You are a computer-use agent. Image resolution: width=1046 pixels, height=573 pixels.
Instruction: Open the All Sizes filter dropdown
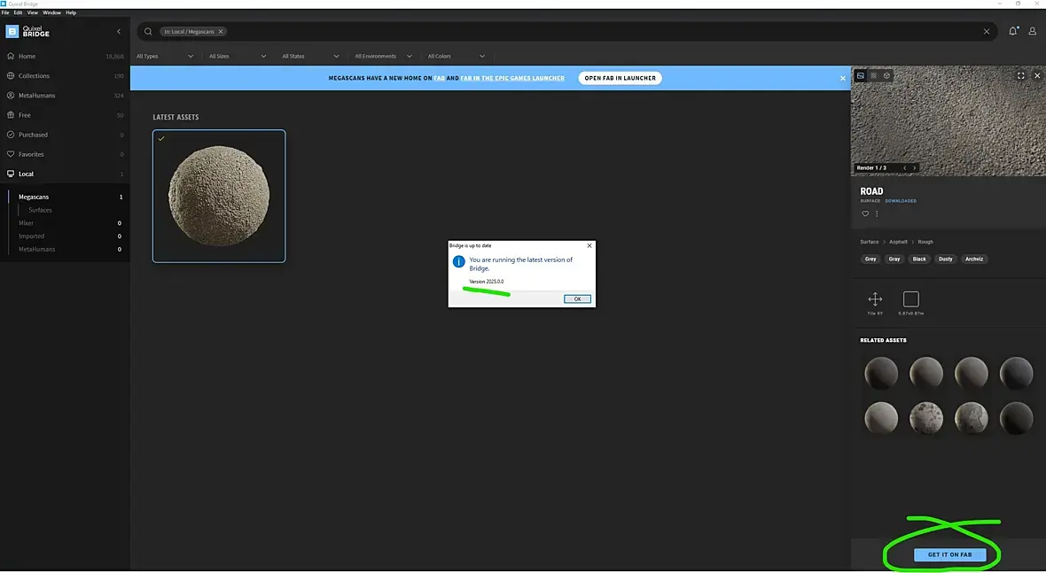(238, 56)
